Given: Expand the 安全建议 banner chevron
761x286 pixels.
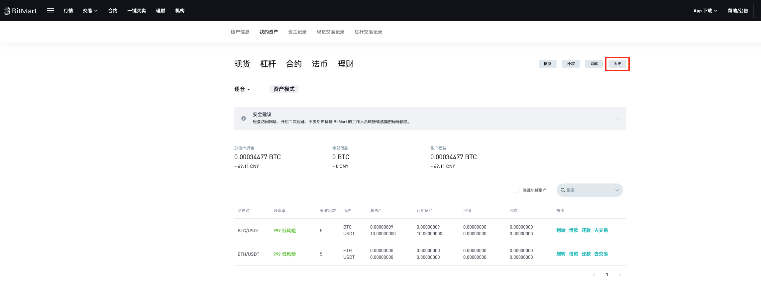Looking at the screenshot, I should coord(618,118).
